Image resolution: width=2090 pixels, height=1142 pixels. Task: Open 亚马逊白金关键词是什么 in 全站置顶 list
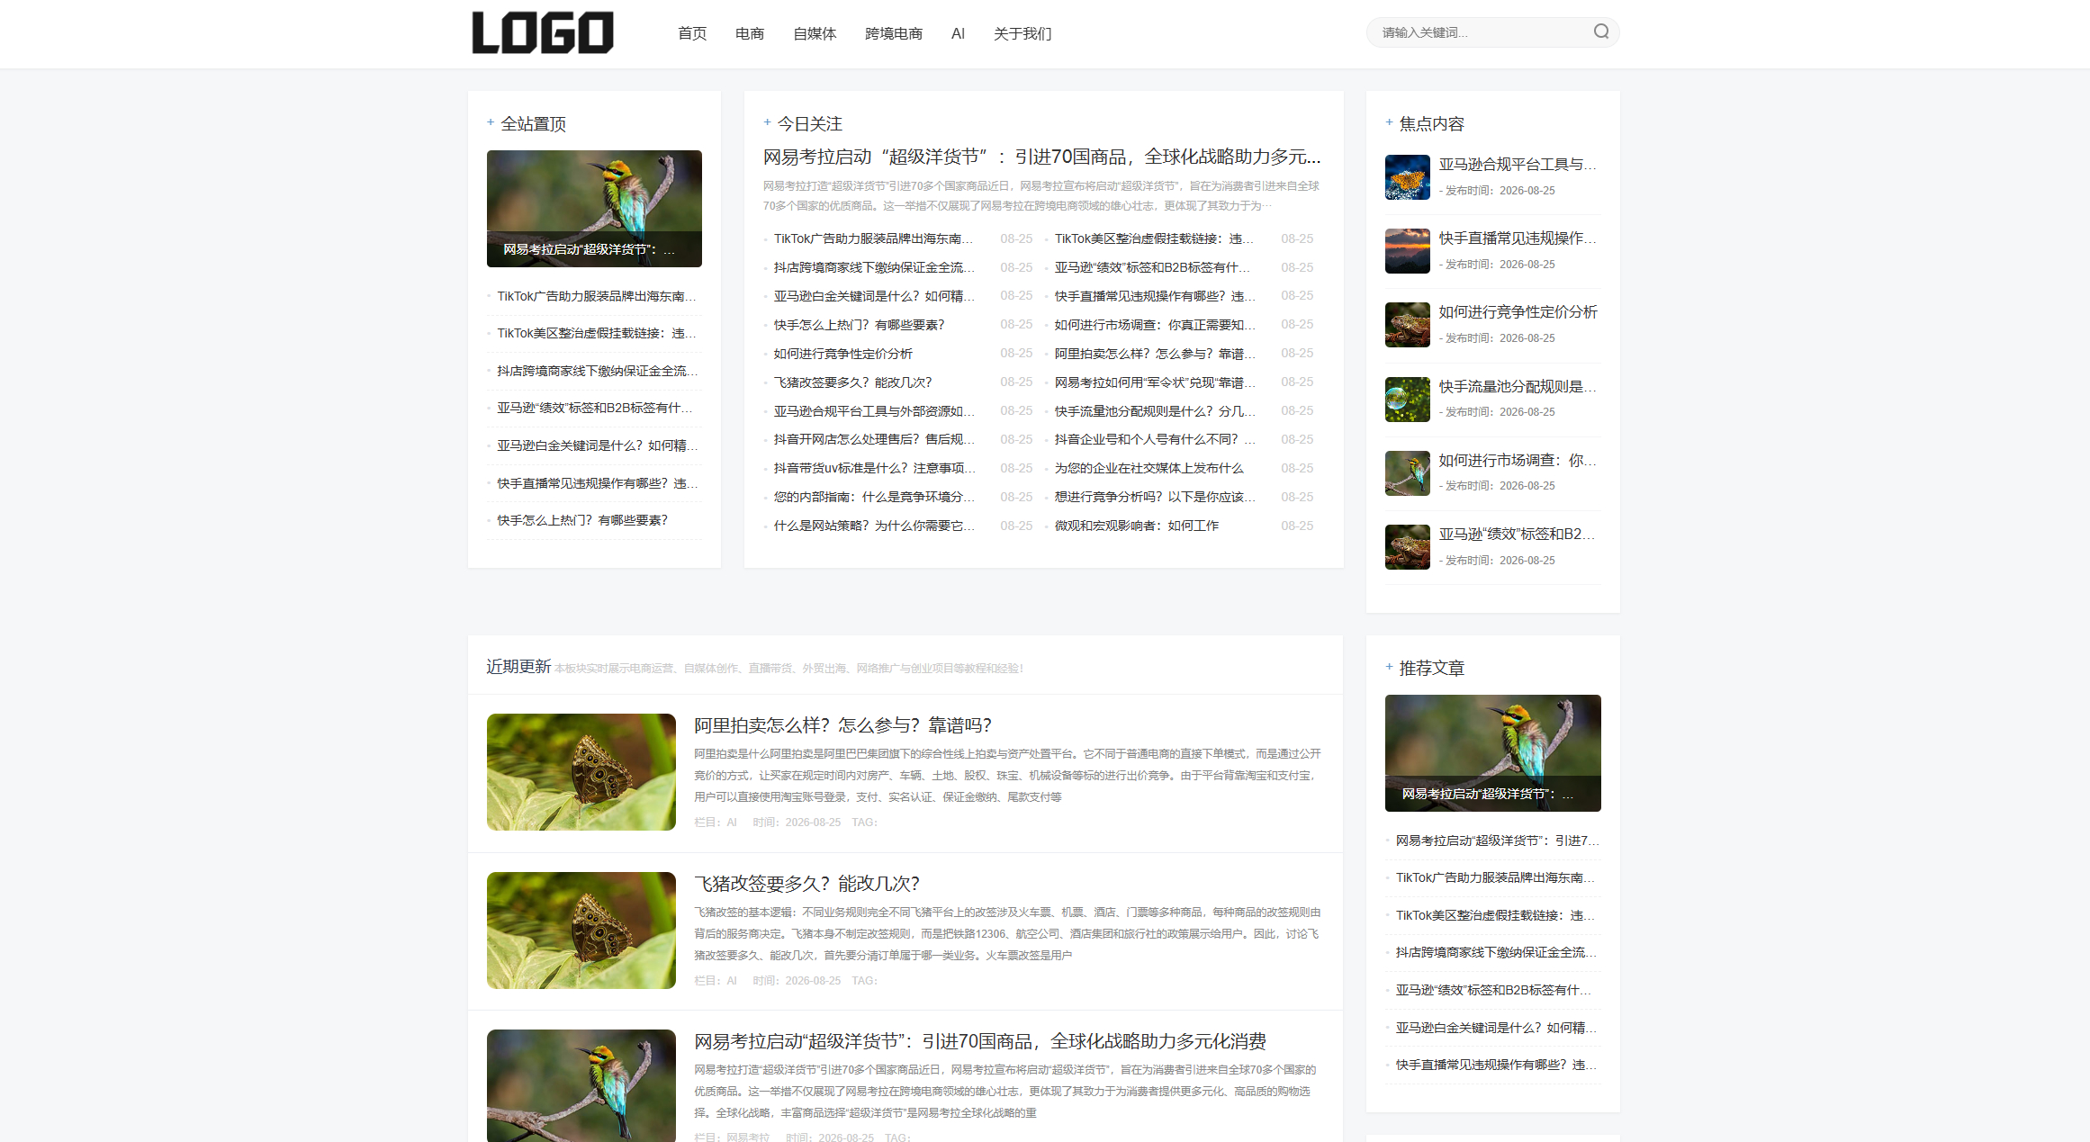(597, 445)
